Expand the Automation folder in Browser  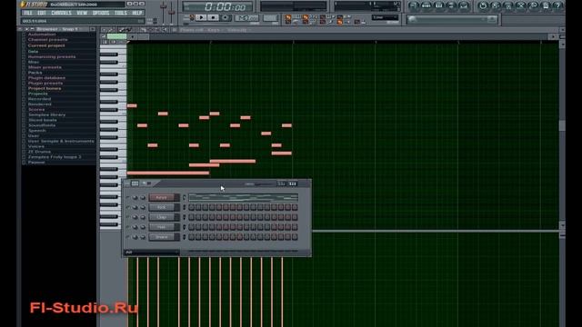coord(42,35)
